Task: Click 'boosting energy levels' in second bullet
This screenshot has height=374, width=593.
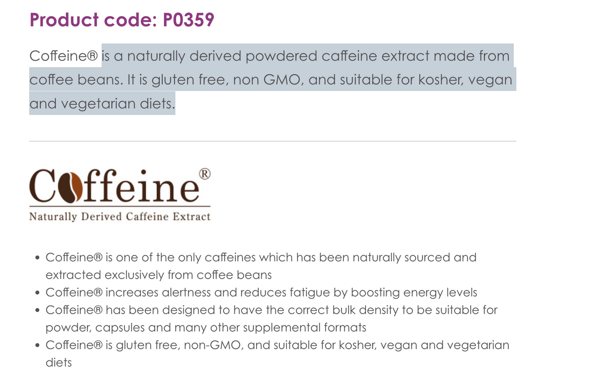Action: click(x=413, y=292)
